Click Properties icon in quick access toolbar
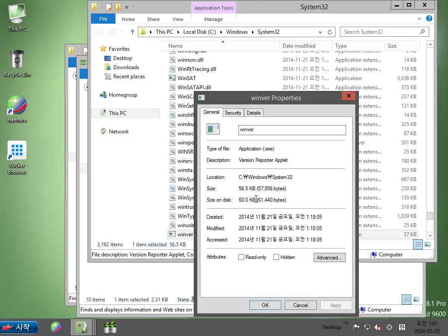 coord(109,7)
